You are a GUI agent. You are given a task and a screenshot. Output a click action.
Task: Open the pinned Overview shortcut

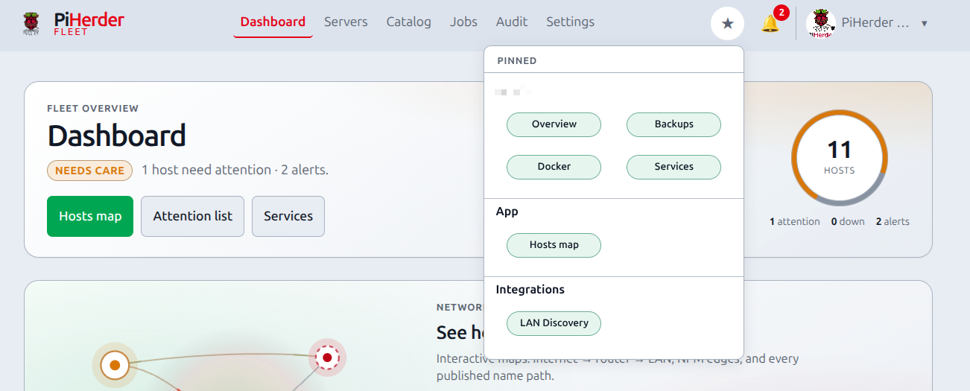tap(554, 124)
